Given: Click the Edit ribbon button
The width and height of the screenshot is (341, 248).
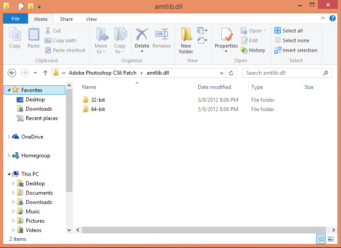Looking at the screenshot, I should click(249, 40).
